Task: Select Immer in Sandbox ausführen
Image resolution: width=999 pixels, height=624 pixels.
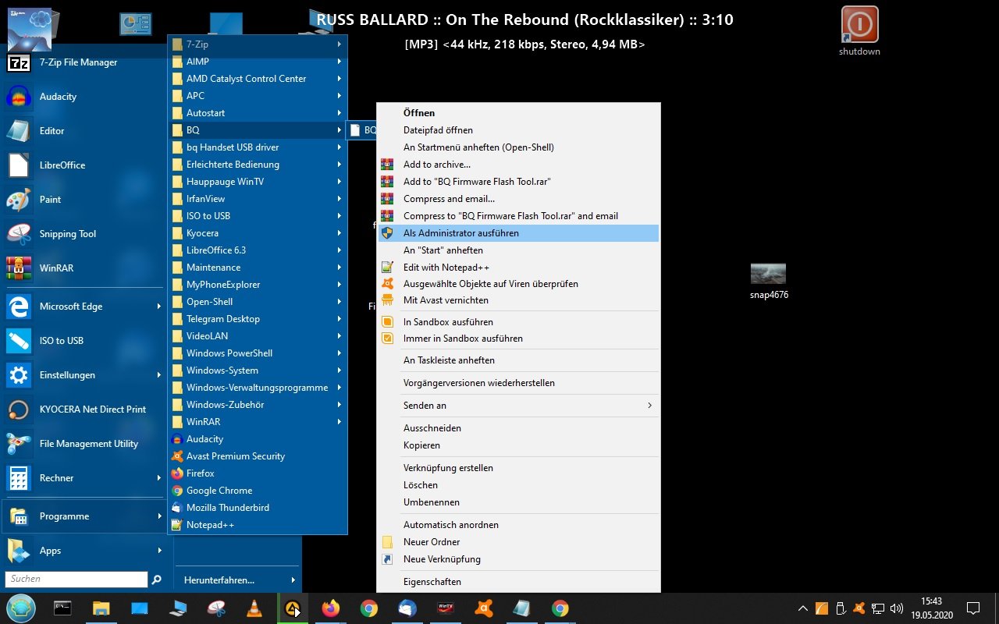Action: [x=518, y=339]
